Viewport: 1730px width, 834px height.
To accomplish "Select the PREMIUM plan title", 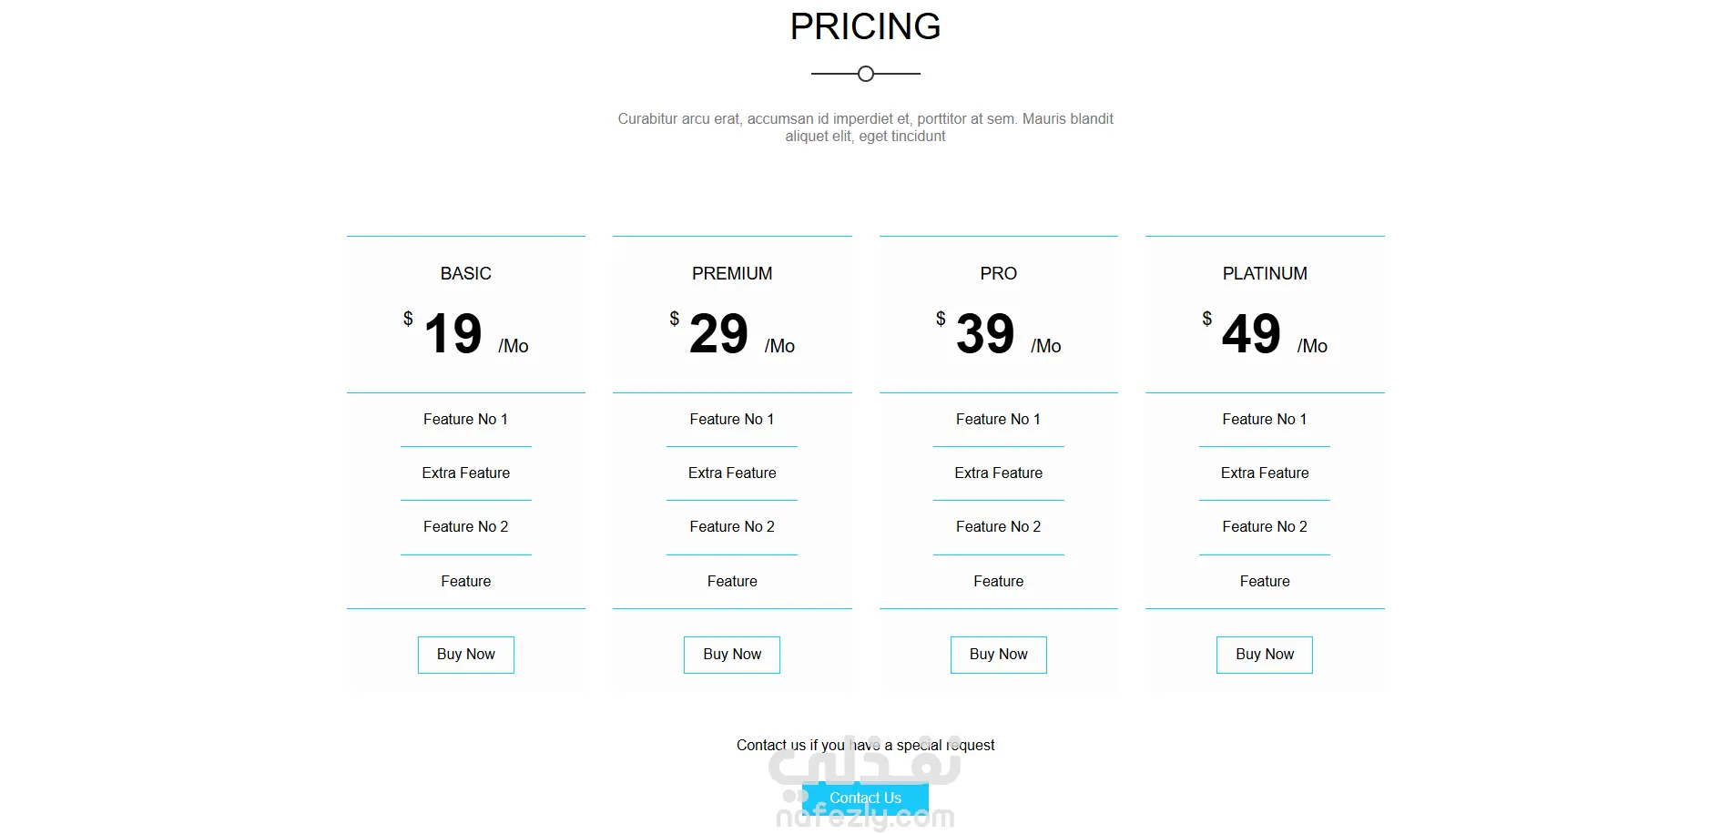I will [732, 274].
